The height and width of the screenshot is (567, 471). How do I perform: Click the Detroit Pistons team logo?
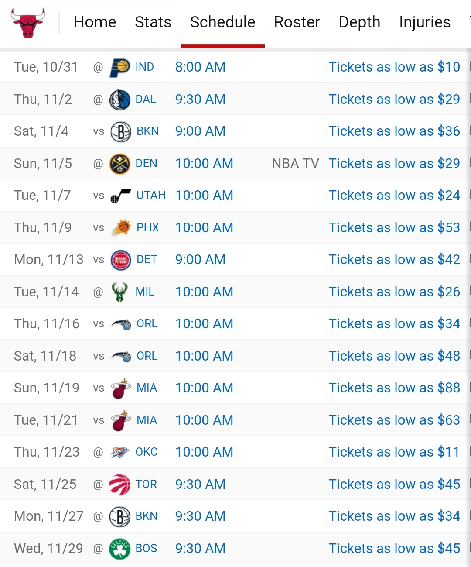[120, 260]
